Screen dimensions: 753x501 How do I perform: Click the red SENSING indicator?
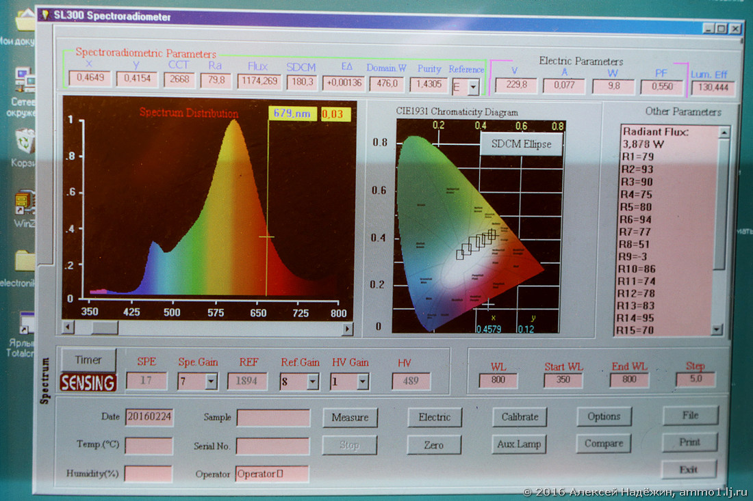[x=88, y=383]
